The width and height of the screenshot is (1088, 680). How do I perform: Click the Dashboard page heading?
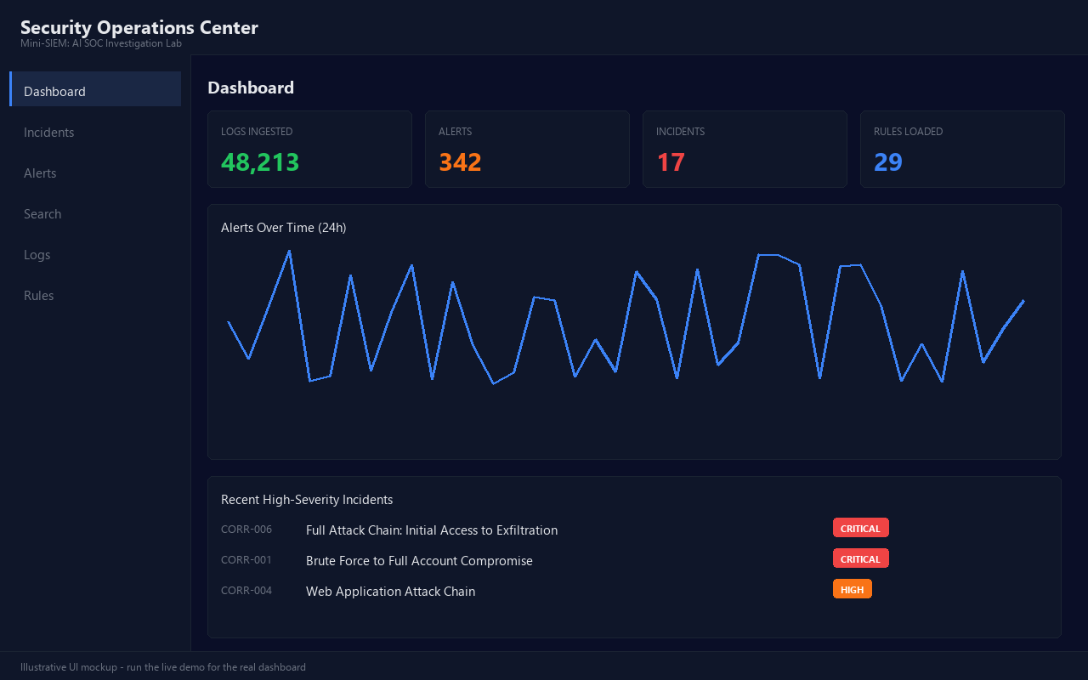coord(251,88)
